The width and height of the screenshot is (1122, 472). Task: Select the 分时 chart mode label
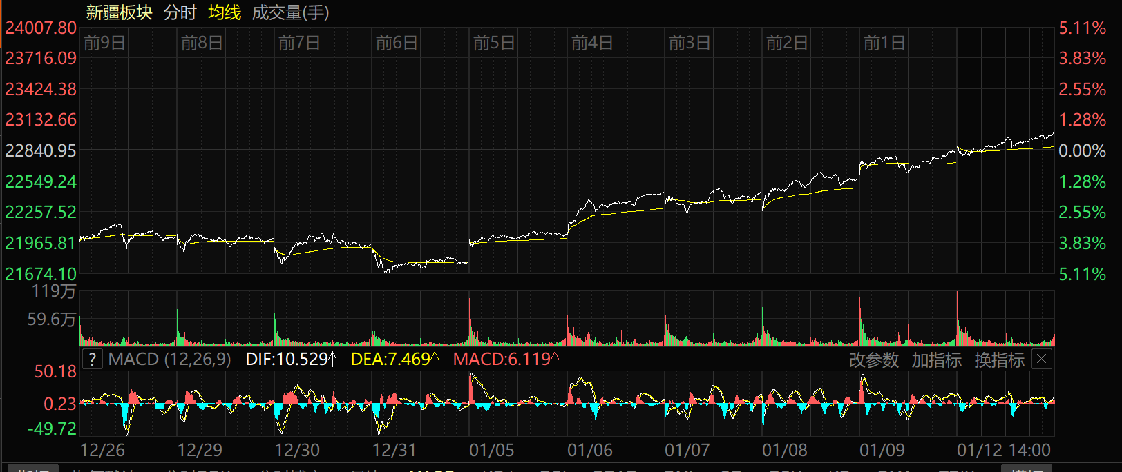point(180,12)
